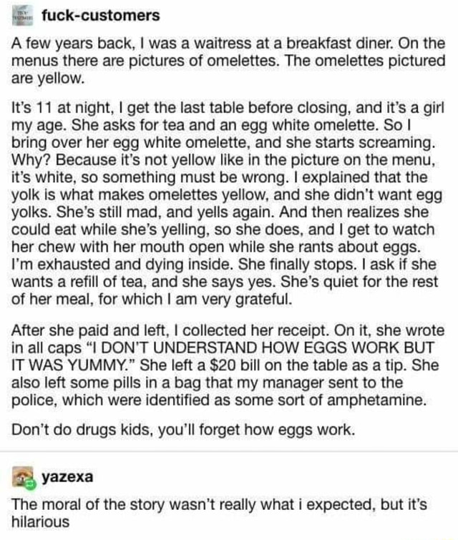Click the word 'hilarious' in the reply

tap(40, 521)
